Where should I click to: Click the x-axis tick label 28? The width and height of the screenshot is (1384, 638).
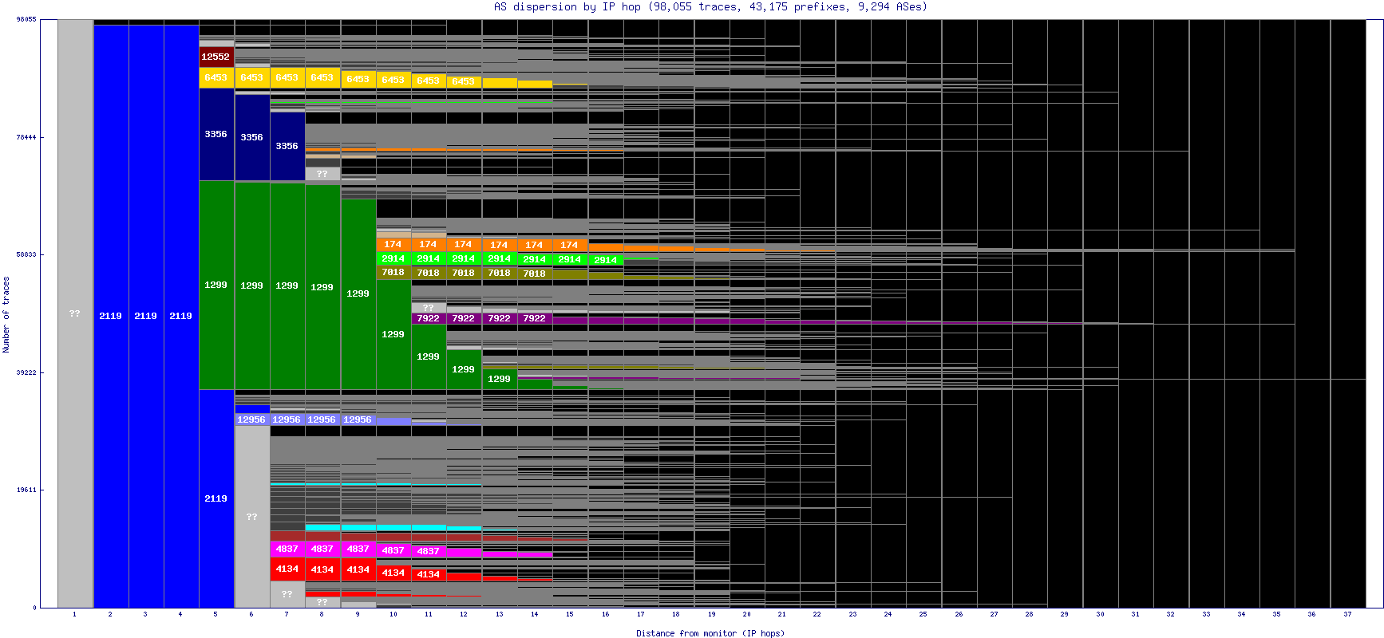tap(1029, 614)
